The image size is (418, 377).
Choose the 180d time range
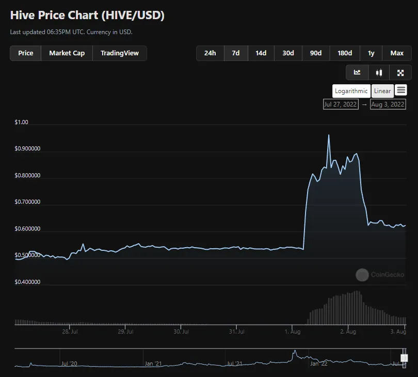(x=345, y=53)
